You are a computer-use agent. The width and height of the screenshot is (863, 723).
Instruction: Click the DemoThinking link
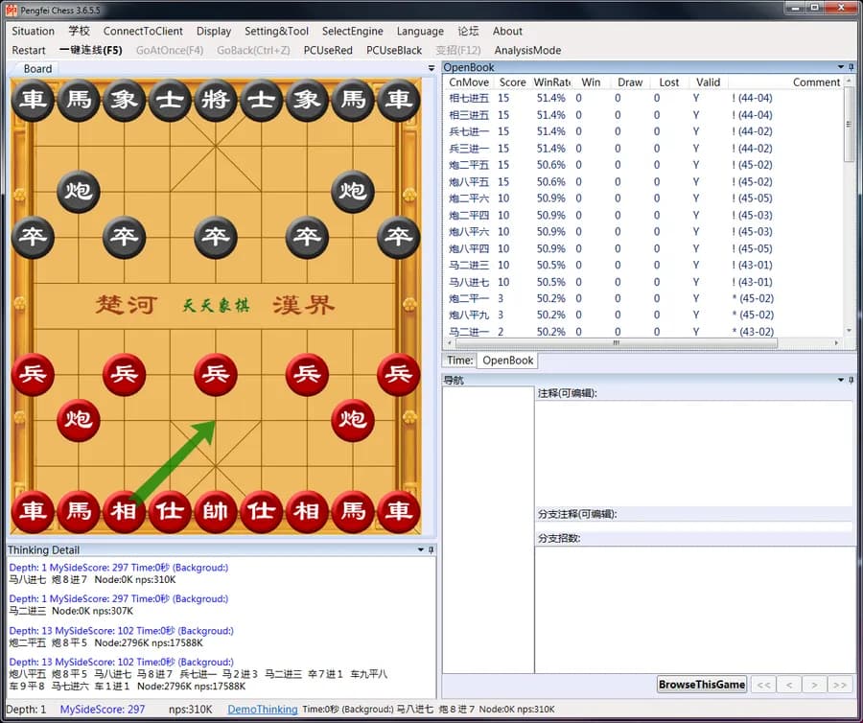[263, 710]
